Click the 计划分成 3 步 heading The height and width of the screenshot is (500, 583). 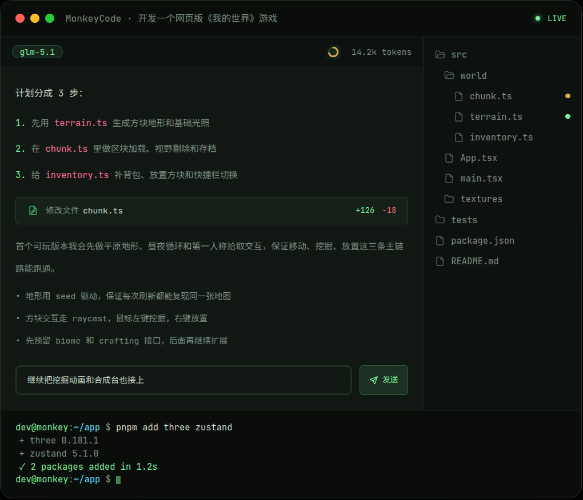pos(49,93)
